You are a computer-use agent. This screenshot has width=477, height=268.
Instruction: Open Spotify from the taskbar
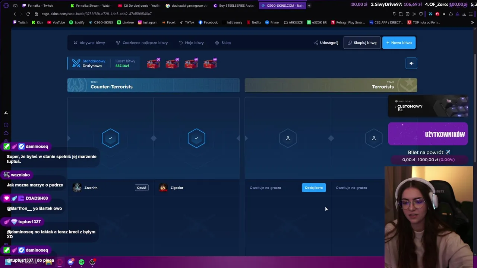81,262
